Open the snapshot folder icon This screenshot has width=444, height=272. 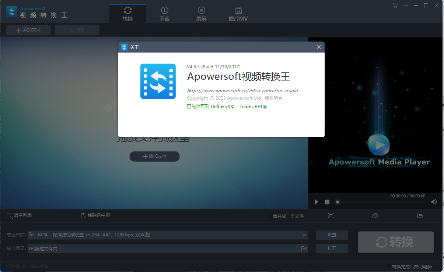coord(420,216)
